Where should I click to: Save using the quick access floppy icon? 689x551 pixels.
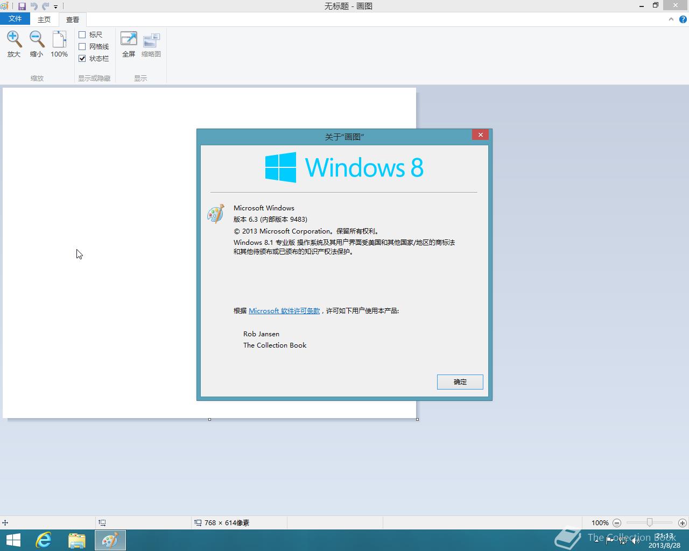(x=22, y=6)
